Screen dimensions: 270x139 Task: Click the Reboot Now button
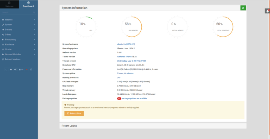(74, 113)
